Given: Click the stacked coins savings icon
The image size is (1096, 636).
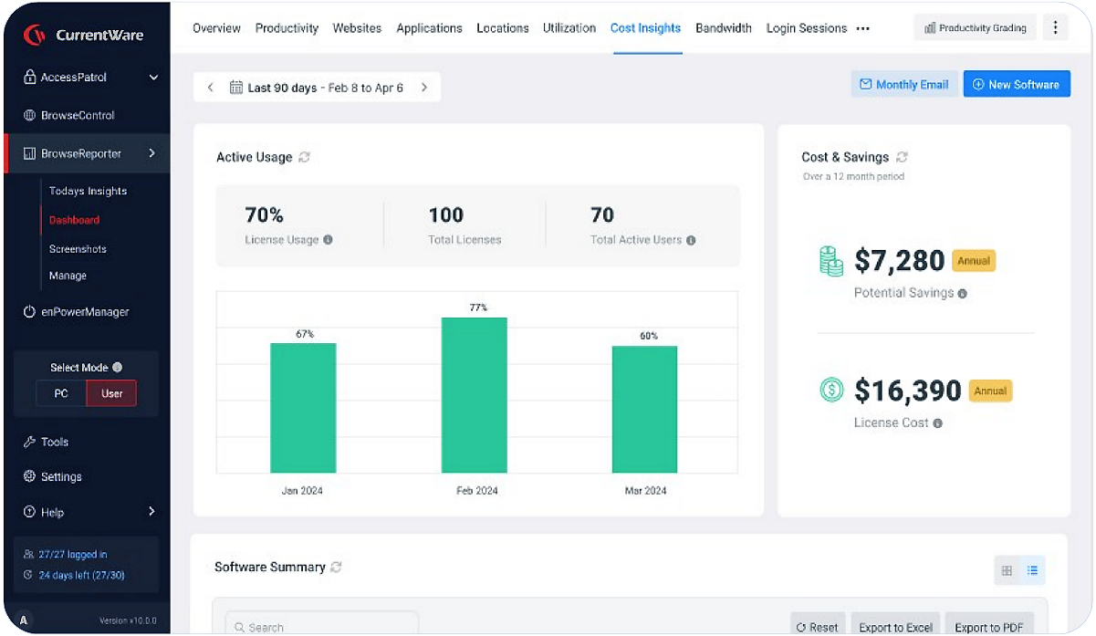Looking at the screenshot, I should (831, 261).
